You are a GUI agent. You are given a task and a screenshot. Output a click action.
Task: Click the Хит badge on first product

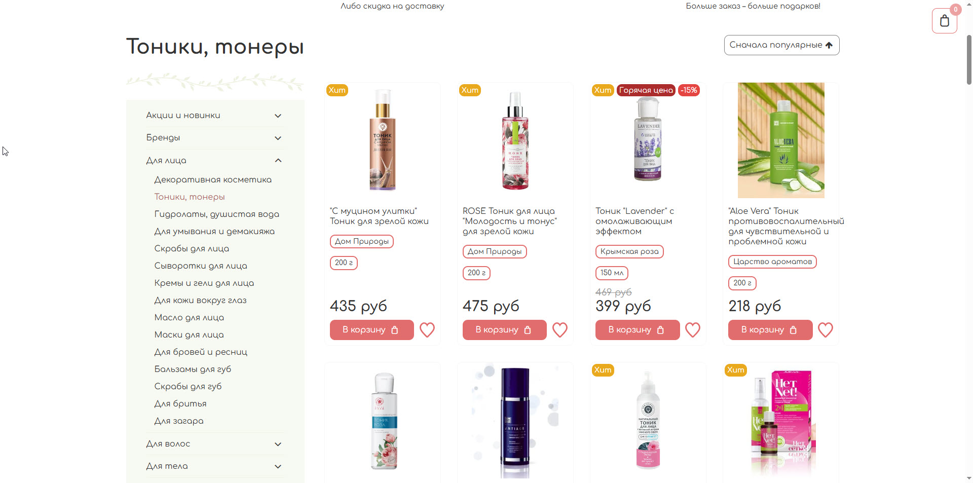(337, 90)
